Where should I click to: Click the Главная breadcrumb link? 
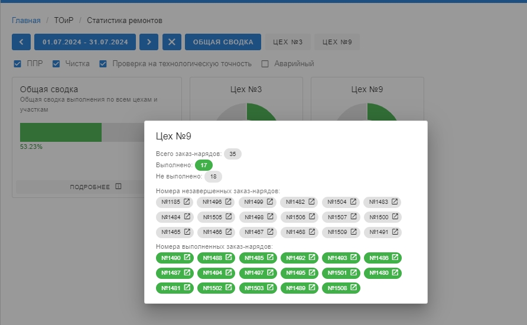point(26,21)
